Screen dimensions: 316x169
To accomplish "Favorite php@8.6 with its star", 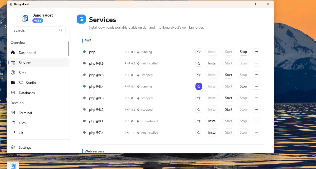I will (199, 63).
